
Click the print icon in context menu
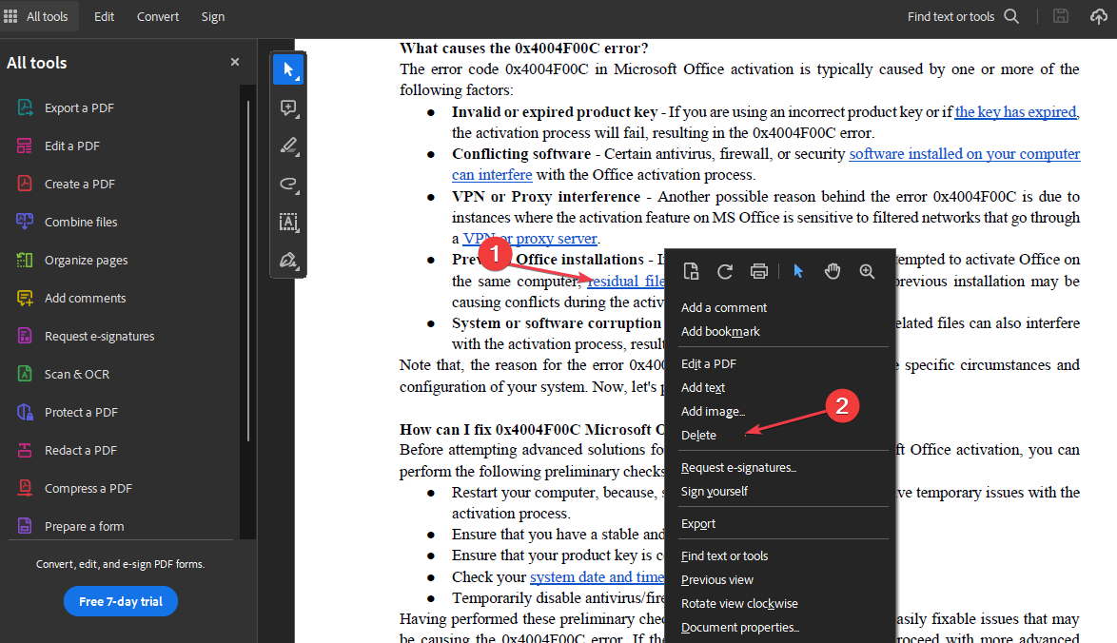[759, 271]
